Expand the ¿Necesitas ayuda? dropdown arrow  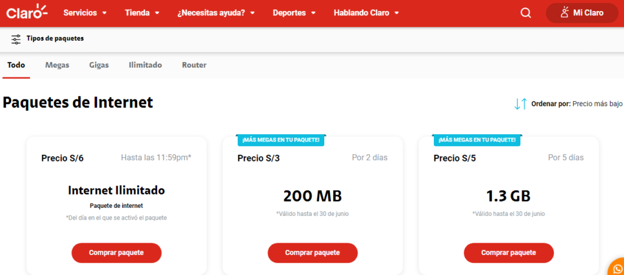(252, 13)
